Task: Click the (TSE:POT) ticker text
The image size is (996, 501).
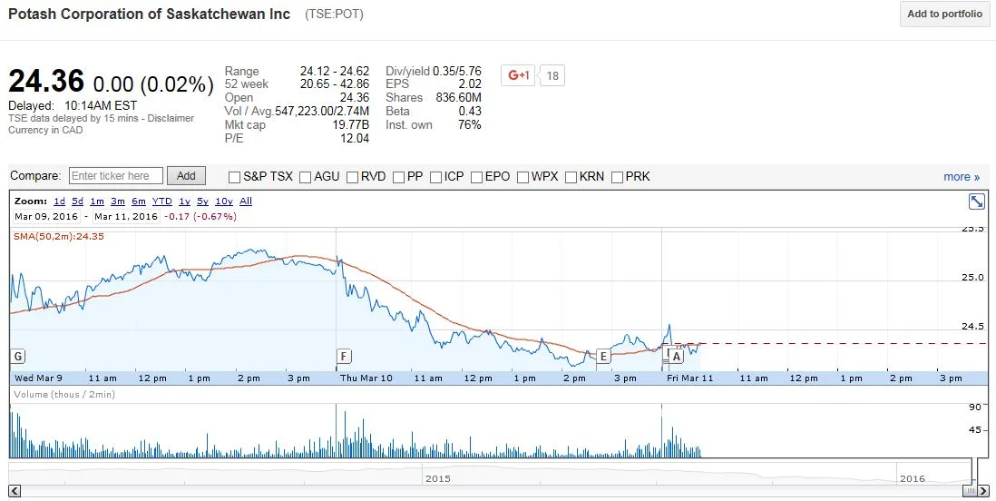Action: coord(334,14)
